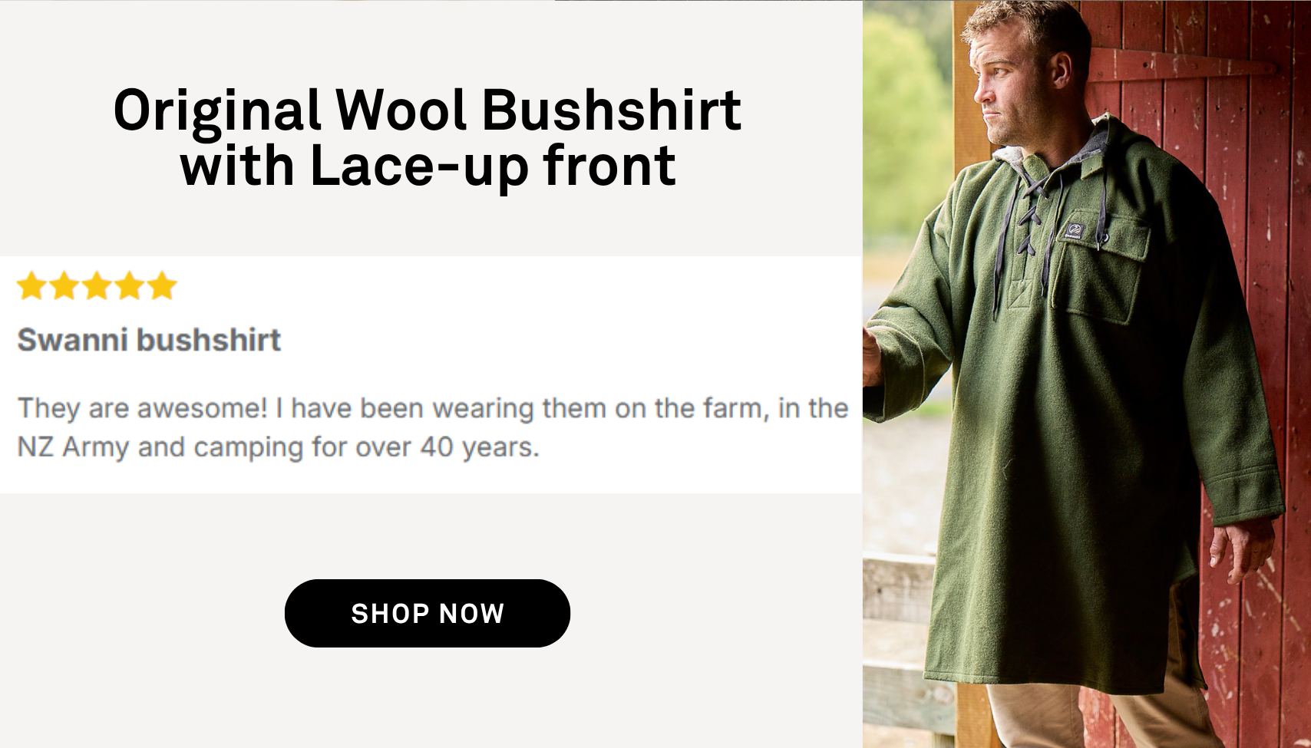This screenshot has height=748, width=1311.
Task: Click the second yellow review star
Action: point(64,285)
